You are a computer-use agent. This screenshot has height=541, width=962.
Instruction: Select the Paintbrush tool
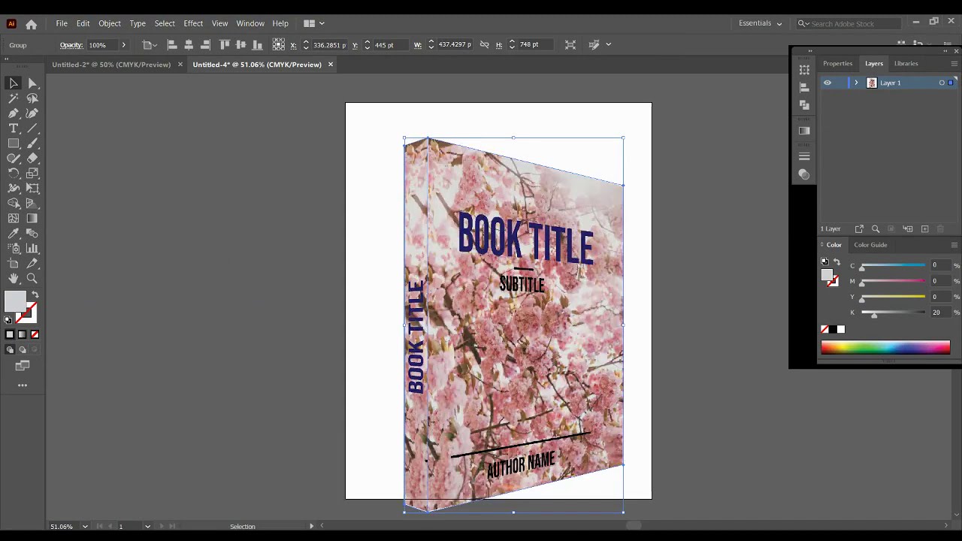coord(32,144)
